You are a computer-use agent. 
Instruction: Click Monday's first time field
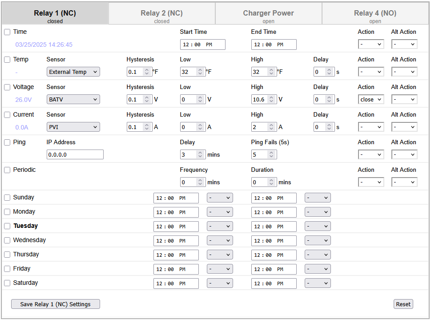click(176, 212)
